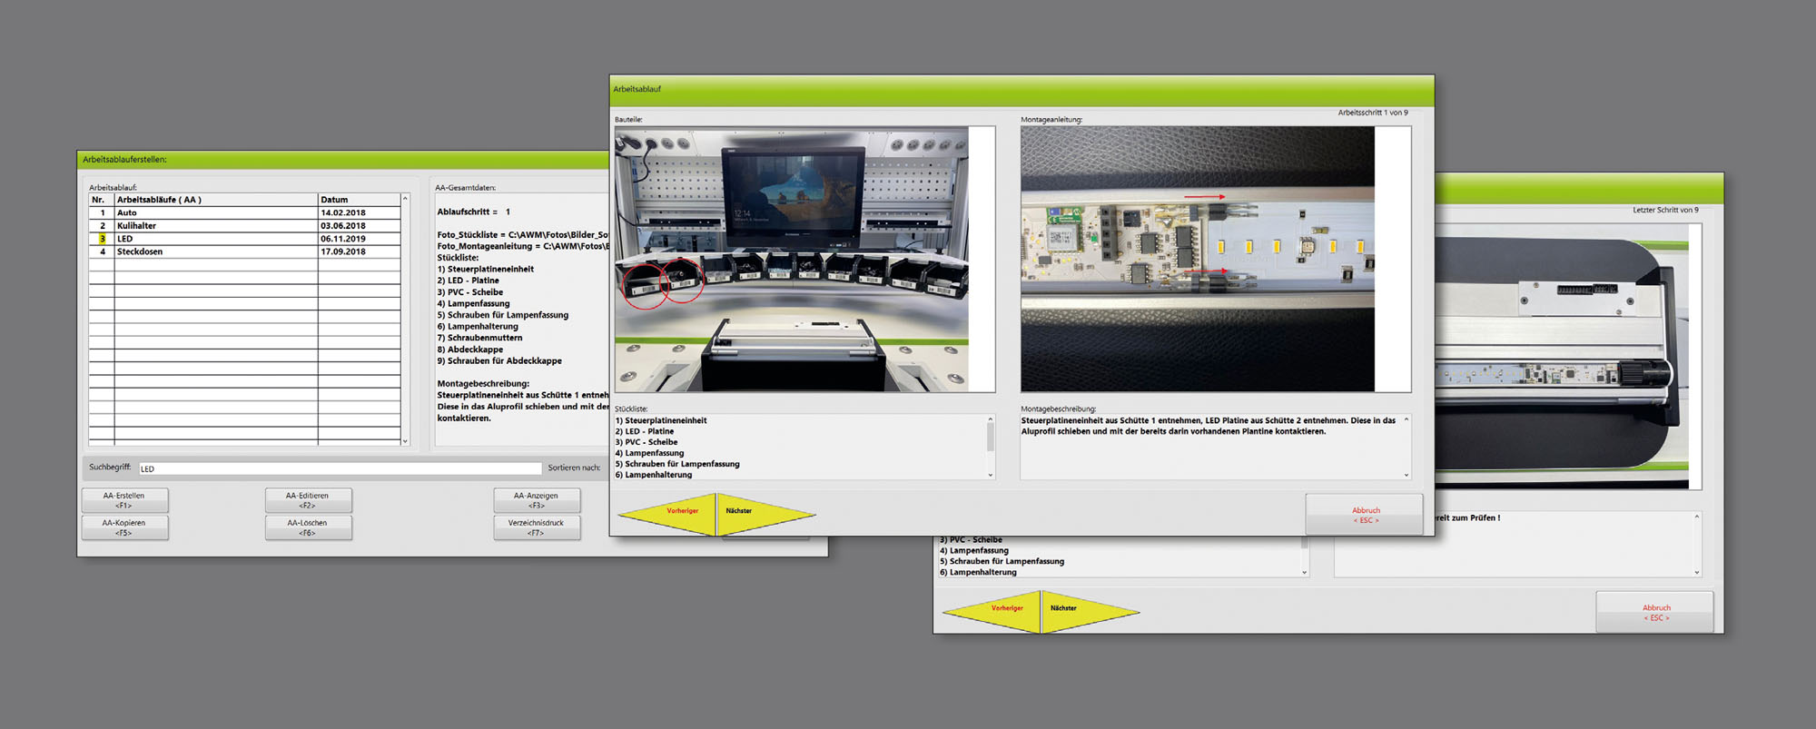Click the AA-Kopieren F5 button
The width and height of the screenshot is (1816, 729).
coord(124,527)
